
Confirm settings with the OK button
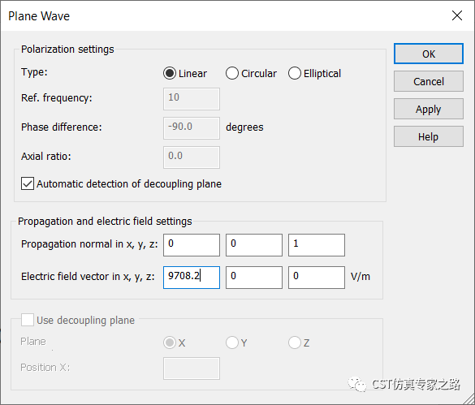click(429, 54)
